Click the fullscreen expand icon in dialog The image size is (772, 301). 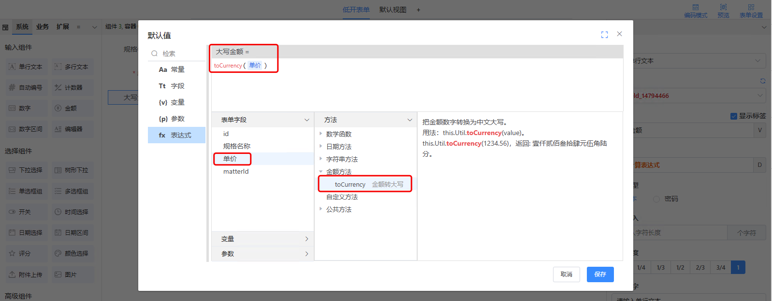604,35
